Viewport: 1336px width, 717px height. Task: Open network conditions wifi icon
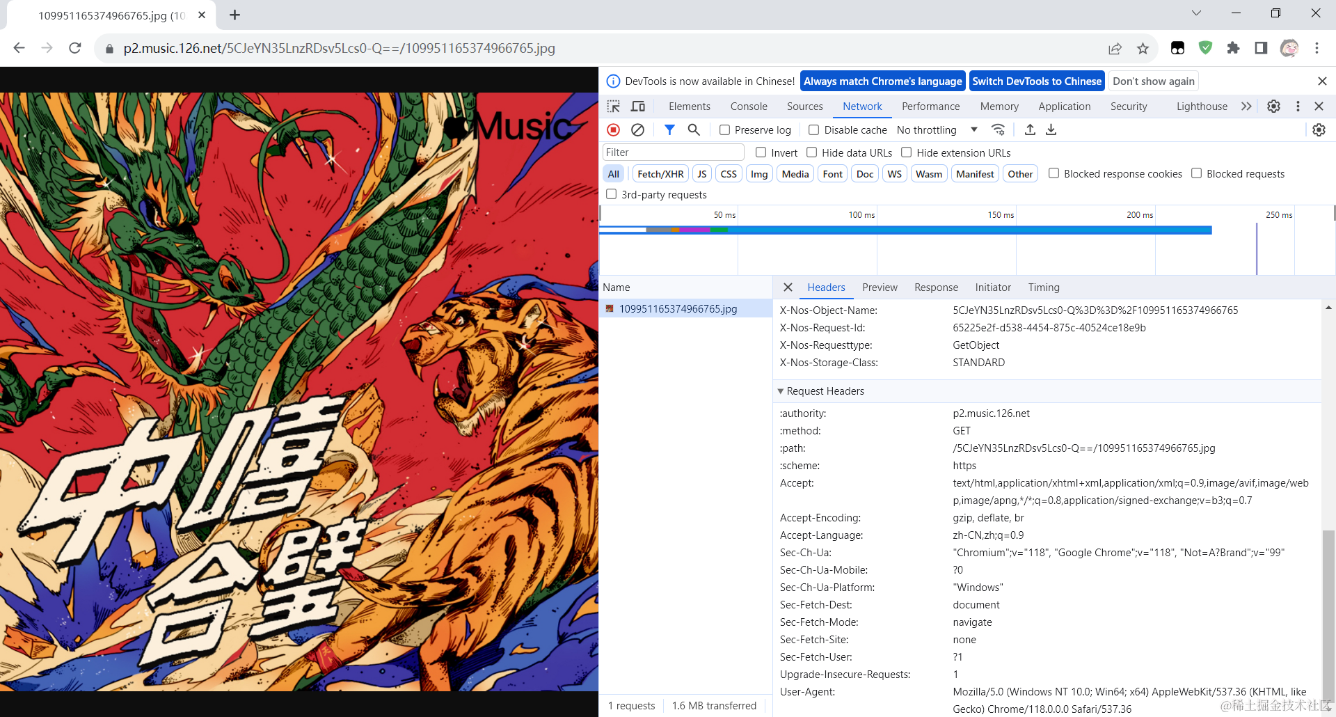coord(998,129)
